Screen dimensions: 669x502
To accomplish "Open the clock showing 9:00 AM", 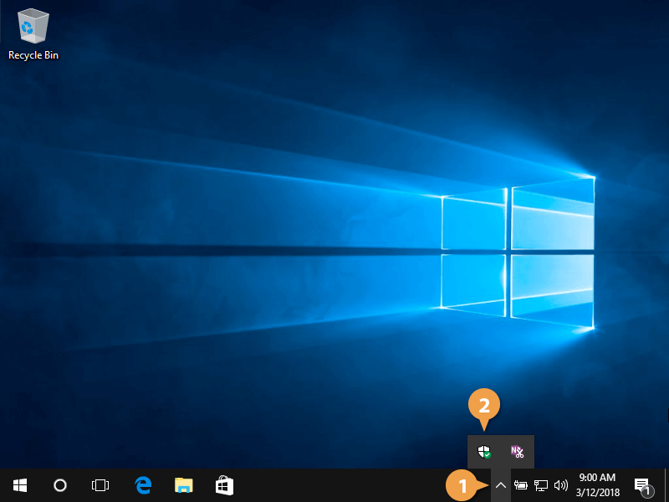I will 597,484.
